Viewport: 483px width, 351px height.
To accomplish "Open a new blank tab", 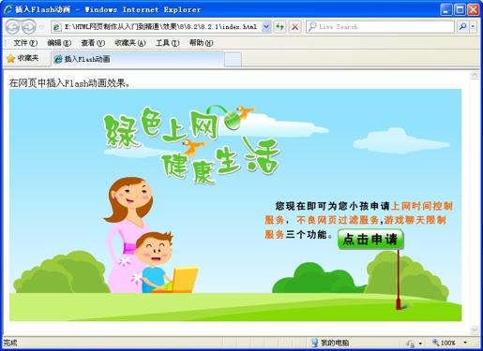I will [x=233, y=60].
